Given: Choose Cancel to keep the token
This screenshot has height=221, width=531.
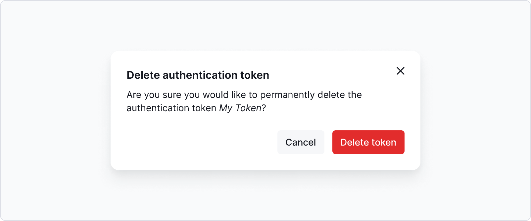Looking at the screenshot, I should pos(301,142).
